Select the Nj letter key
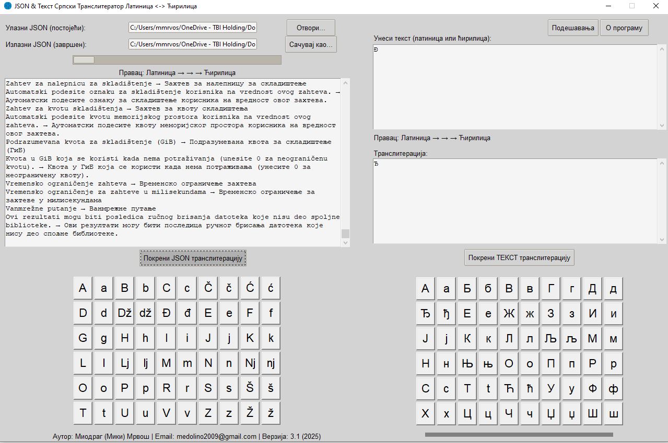Screen dimensions: 668x443 249,363
